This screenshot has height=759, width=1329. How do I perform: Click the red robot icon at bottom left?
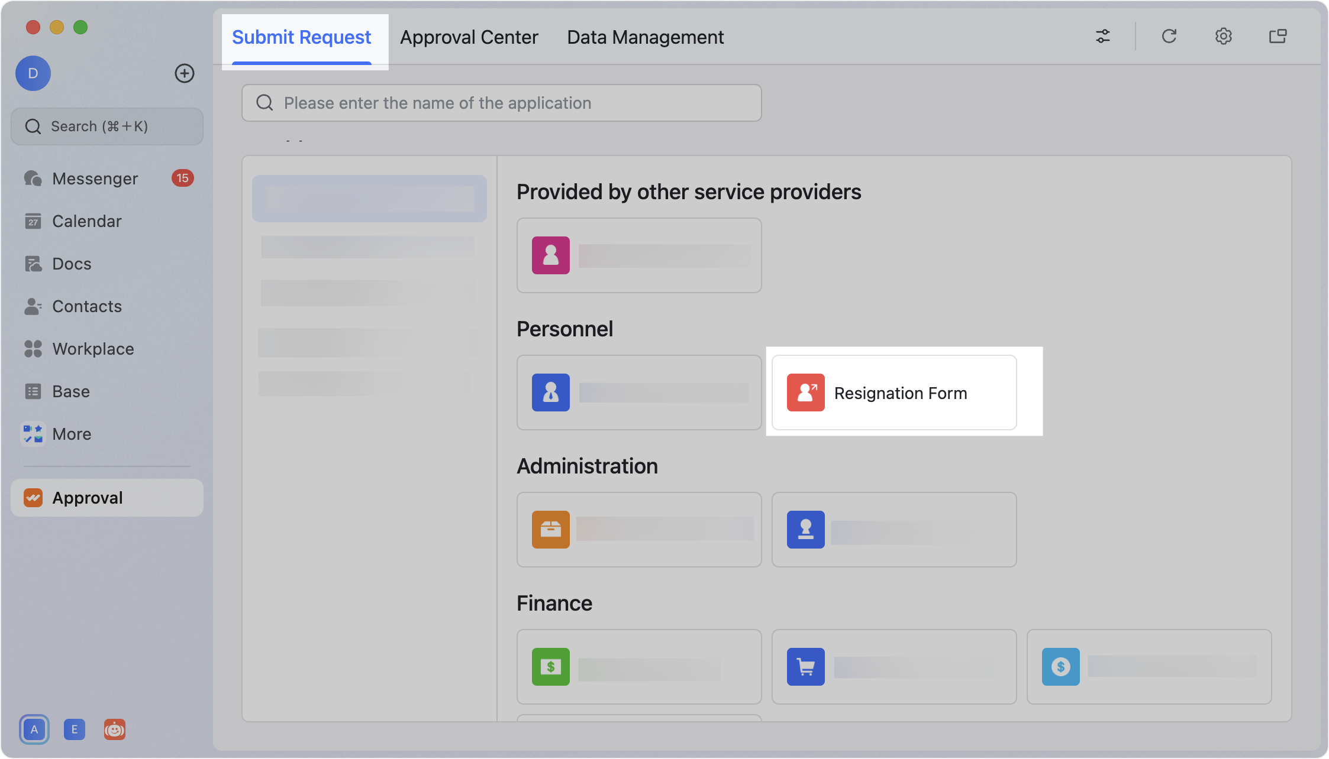click(114, 729)
